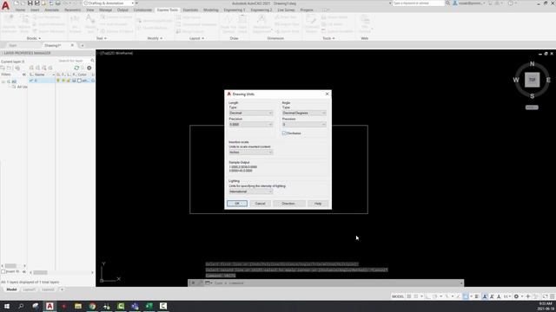
Task: Open Layer Properties Manager settings gear
Action: click(x=89, y=68)
